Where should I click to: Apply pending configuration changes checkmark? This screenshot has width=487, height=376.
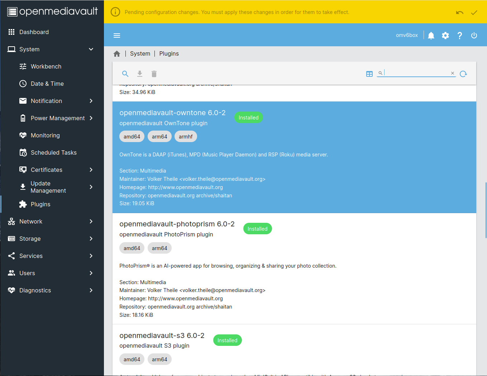[474, 13]
